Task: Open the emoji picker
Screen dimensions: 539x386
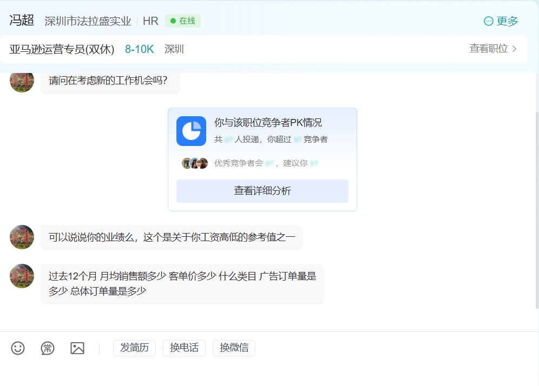Action: tap(18, 348)
